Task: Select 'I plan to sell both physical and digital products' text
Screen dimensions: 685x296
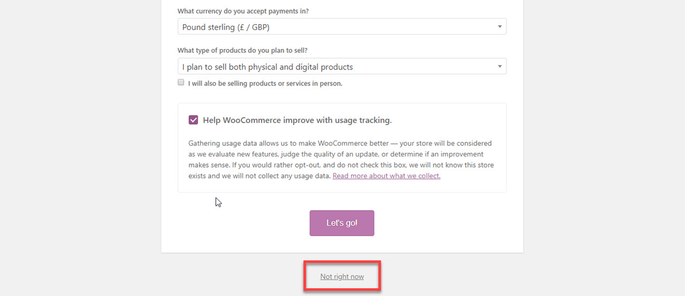Action: click(268, 67)
